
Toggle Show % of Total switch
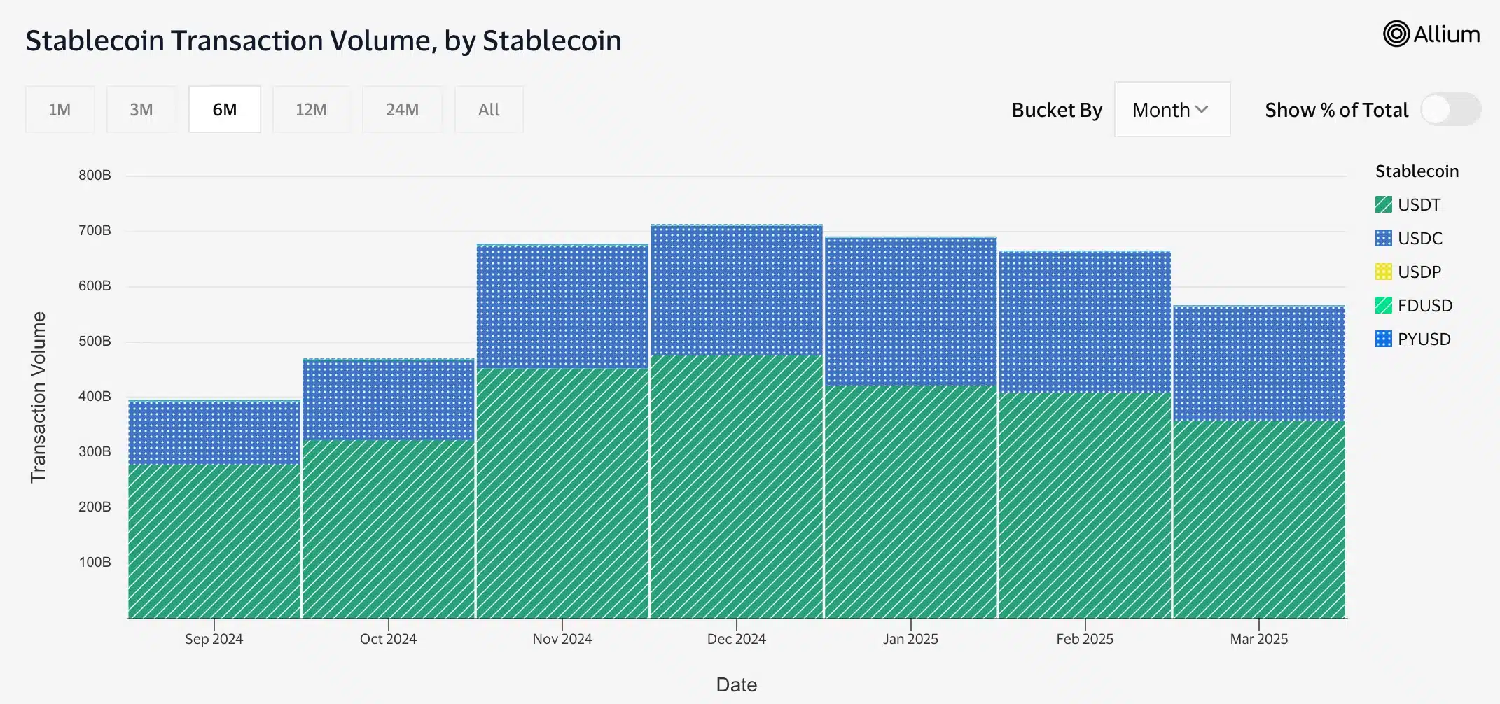point(1450,110)
